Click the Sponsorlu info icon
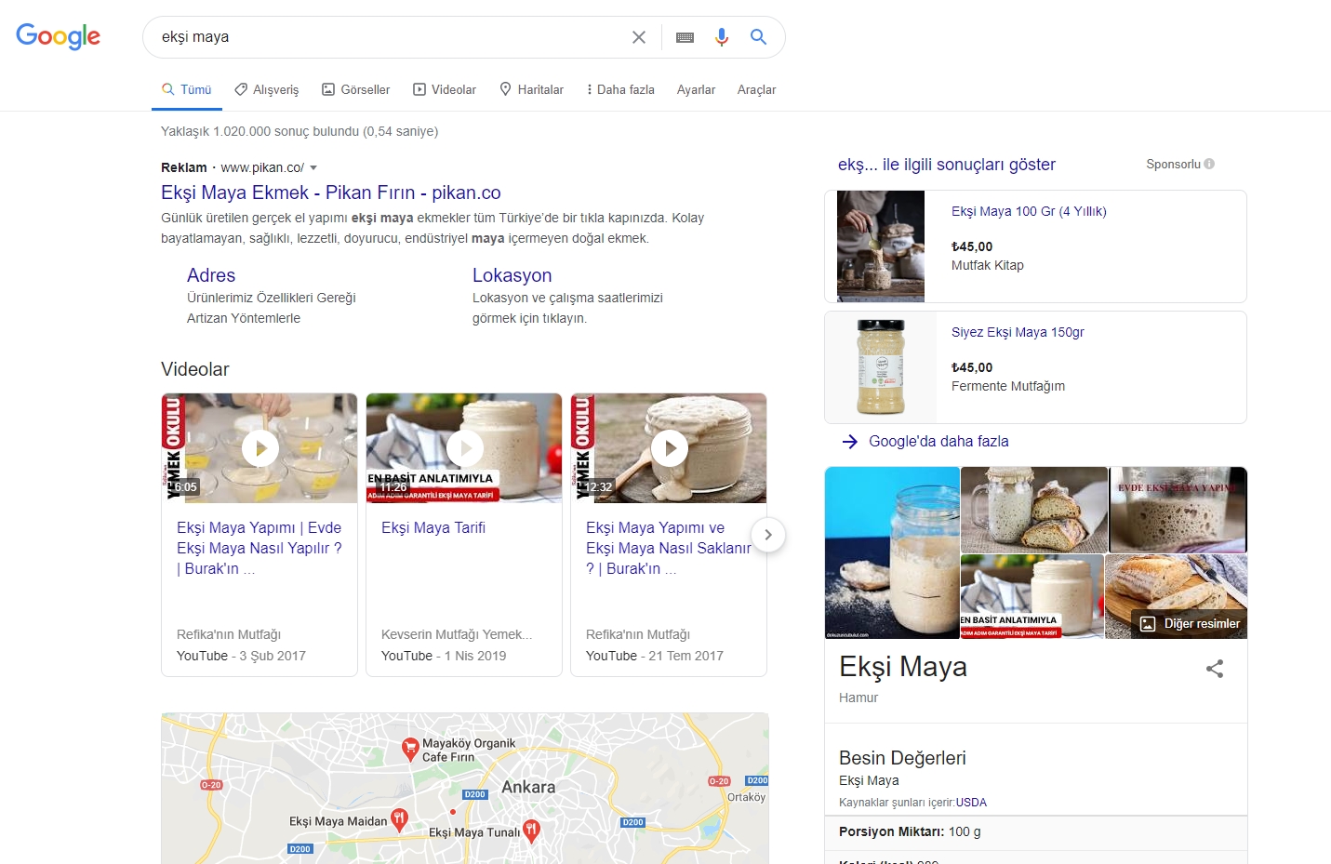Image resolution: width=1331 pixels, height=864 pixels. [1209, 164]
